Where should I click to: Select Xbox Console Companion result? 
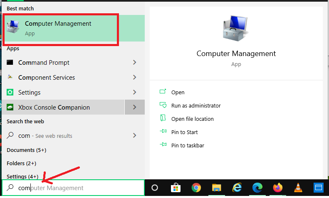63,107
